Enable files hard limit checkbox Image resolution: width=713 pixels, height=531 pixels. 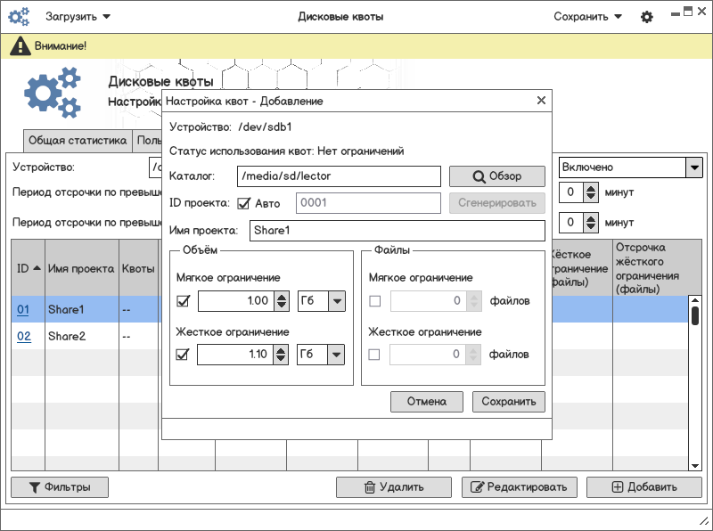374,355
